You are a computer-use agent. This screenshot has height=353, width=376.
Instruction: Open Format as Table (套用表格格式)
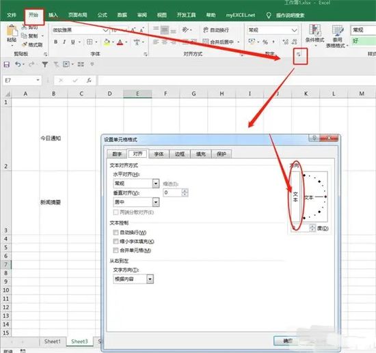[x=337, y=36]
